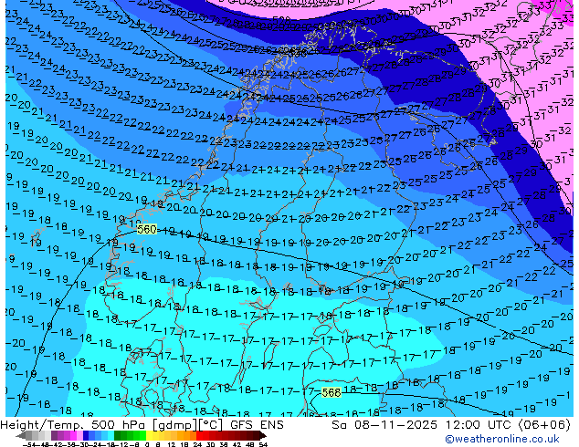579x447 pixels.
Task: Click the yellow legend color block
Action: [149, 435]
